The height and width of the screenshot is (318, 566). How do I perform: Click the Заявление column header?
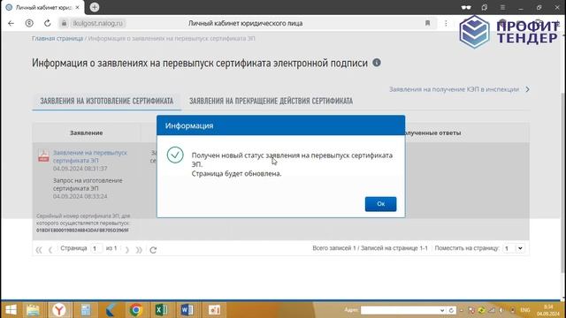point(87,132)
